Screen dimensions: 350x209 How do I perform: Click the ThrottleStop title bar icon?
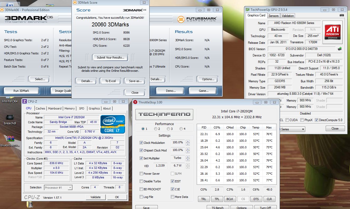[x=135, y=102]
